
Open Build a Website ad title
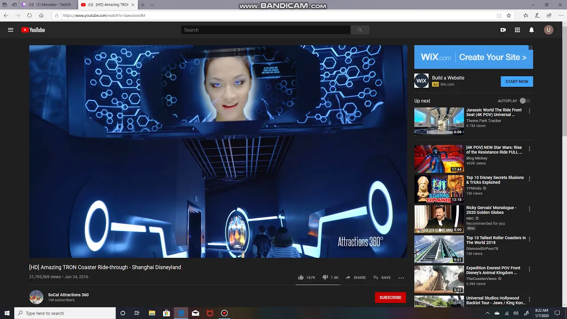point(448,78)
